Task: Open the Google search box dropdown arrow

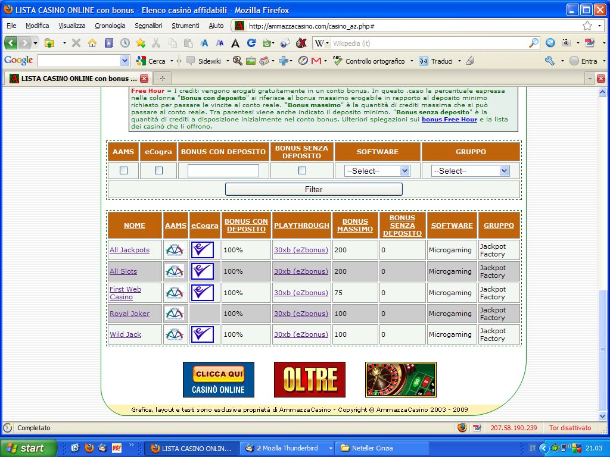Action: coord(125,61)
